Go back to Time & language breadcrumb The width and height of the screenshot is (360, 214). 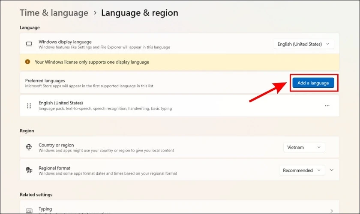pyautogui.click(x=54, y=13)
